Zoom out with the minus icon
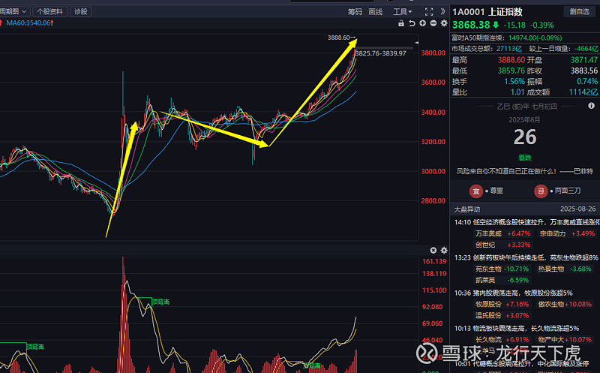 pos(433,23)
